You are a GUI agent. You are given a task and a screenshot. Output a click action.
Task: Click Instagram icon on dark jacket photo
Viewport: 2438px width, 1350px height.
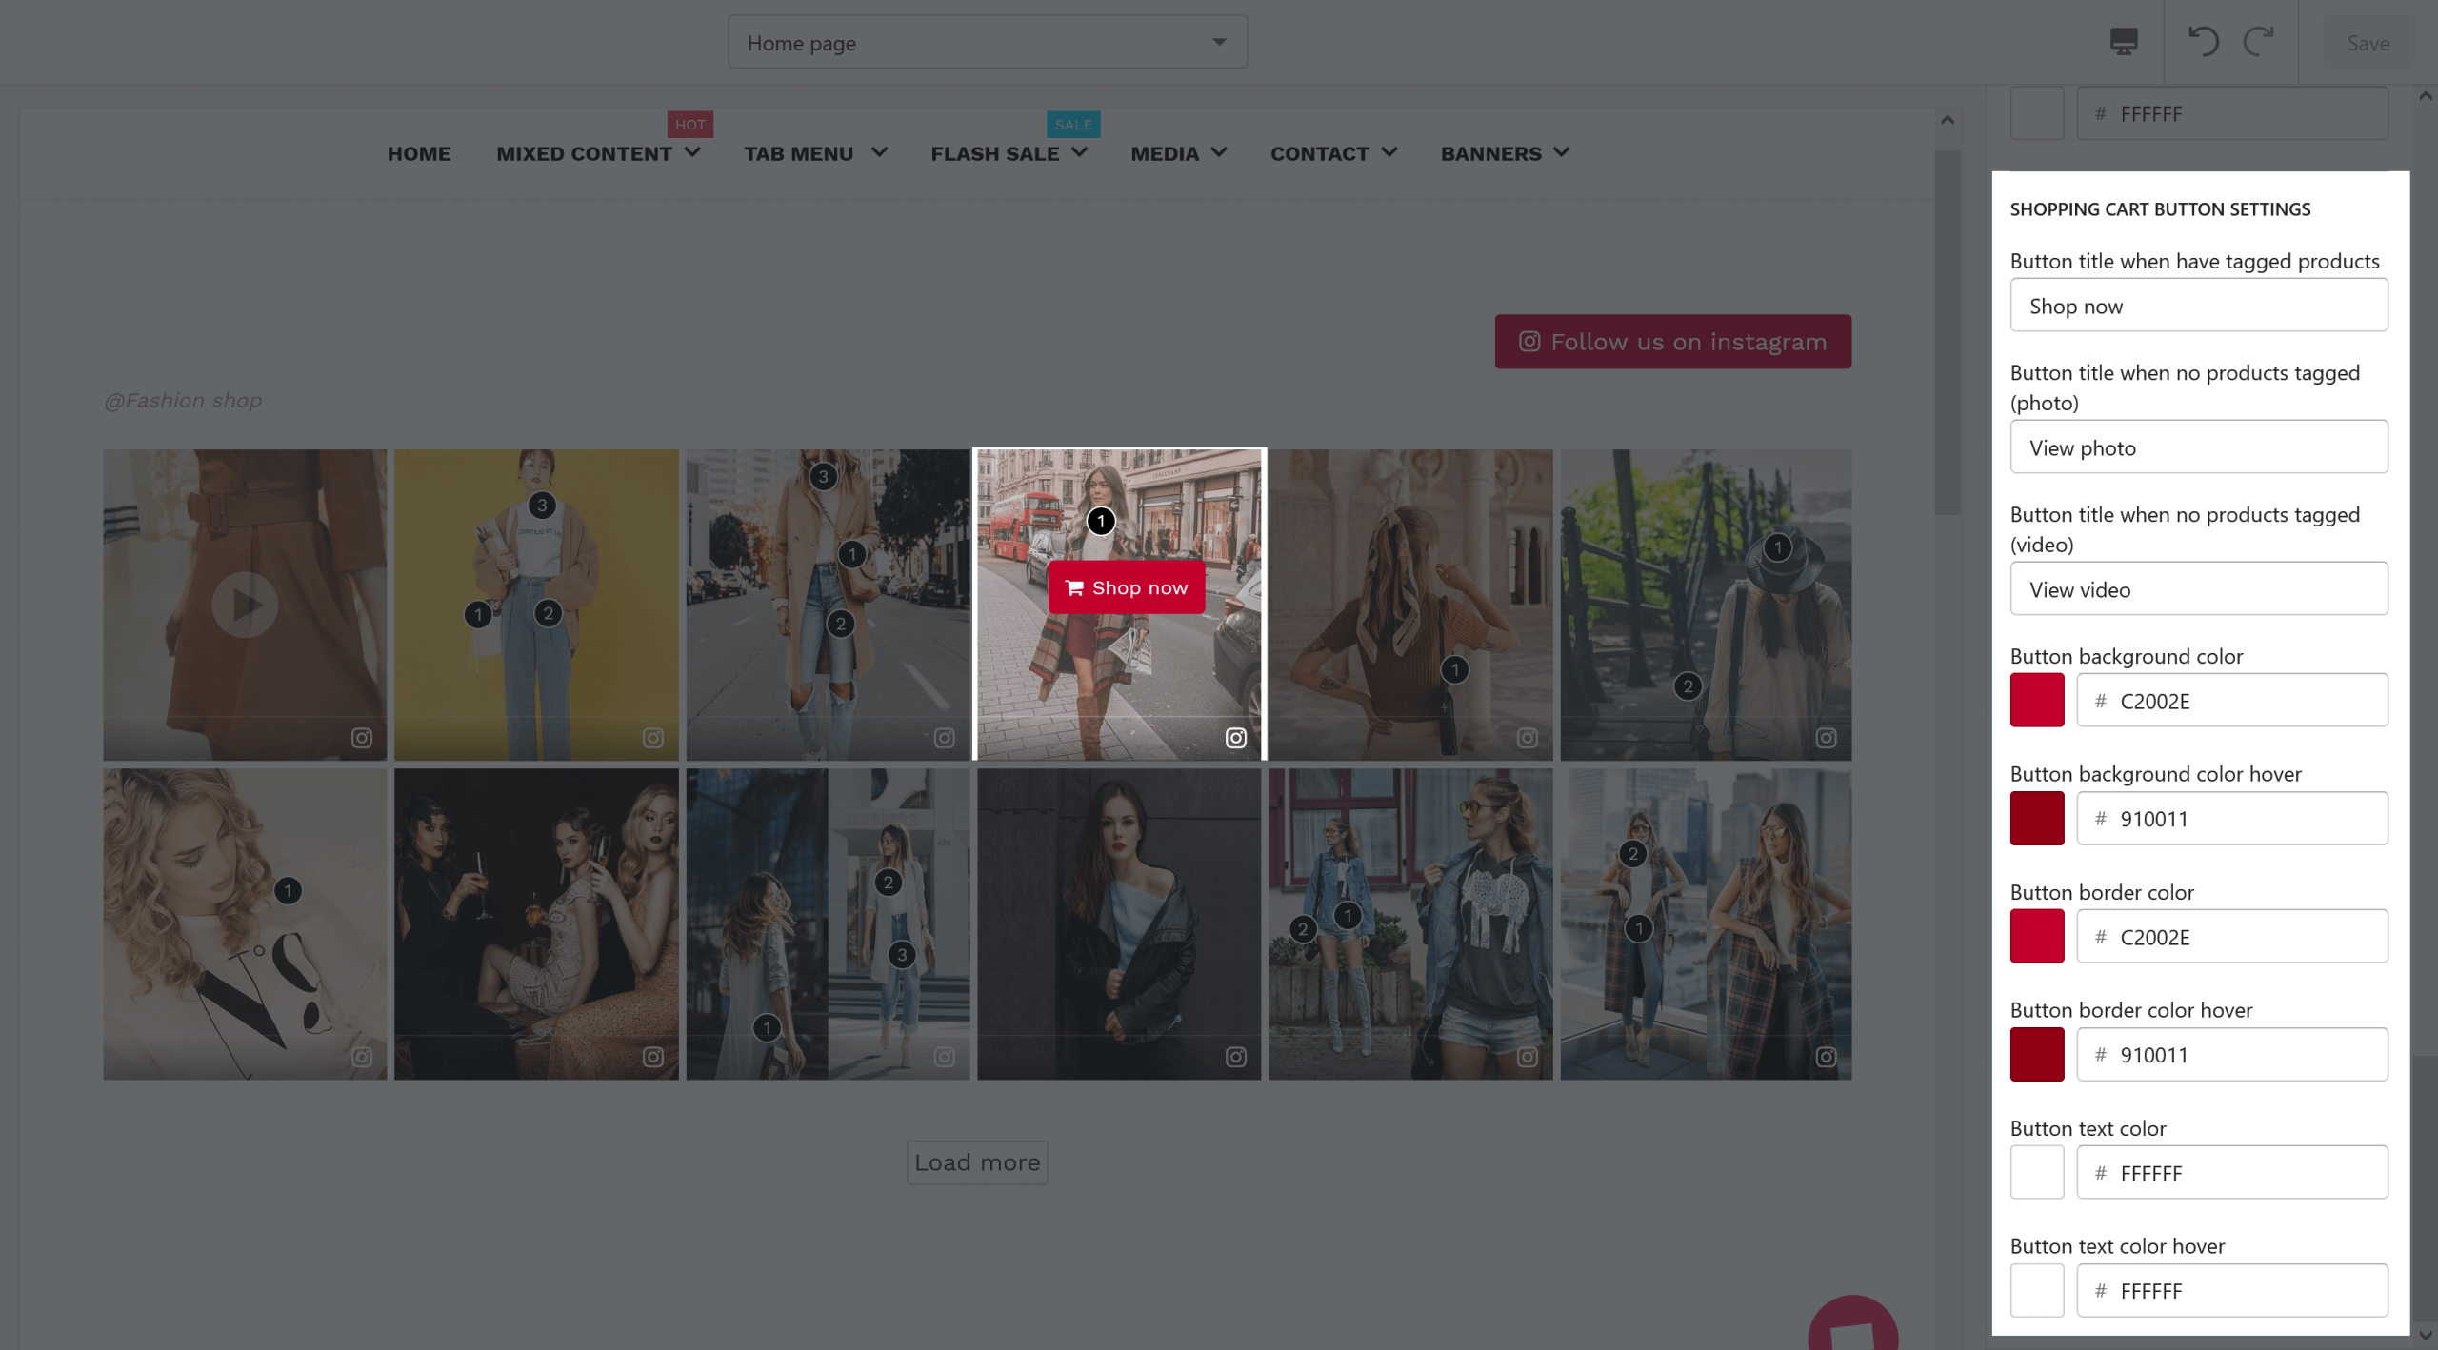click(1235, 1057)
